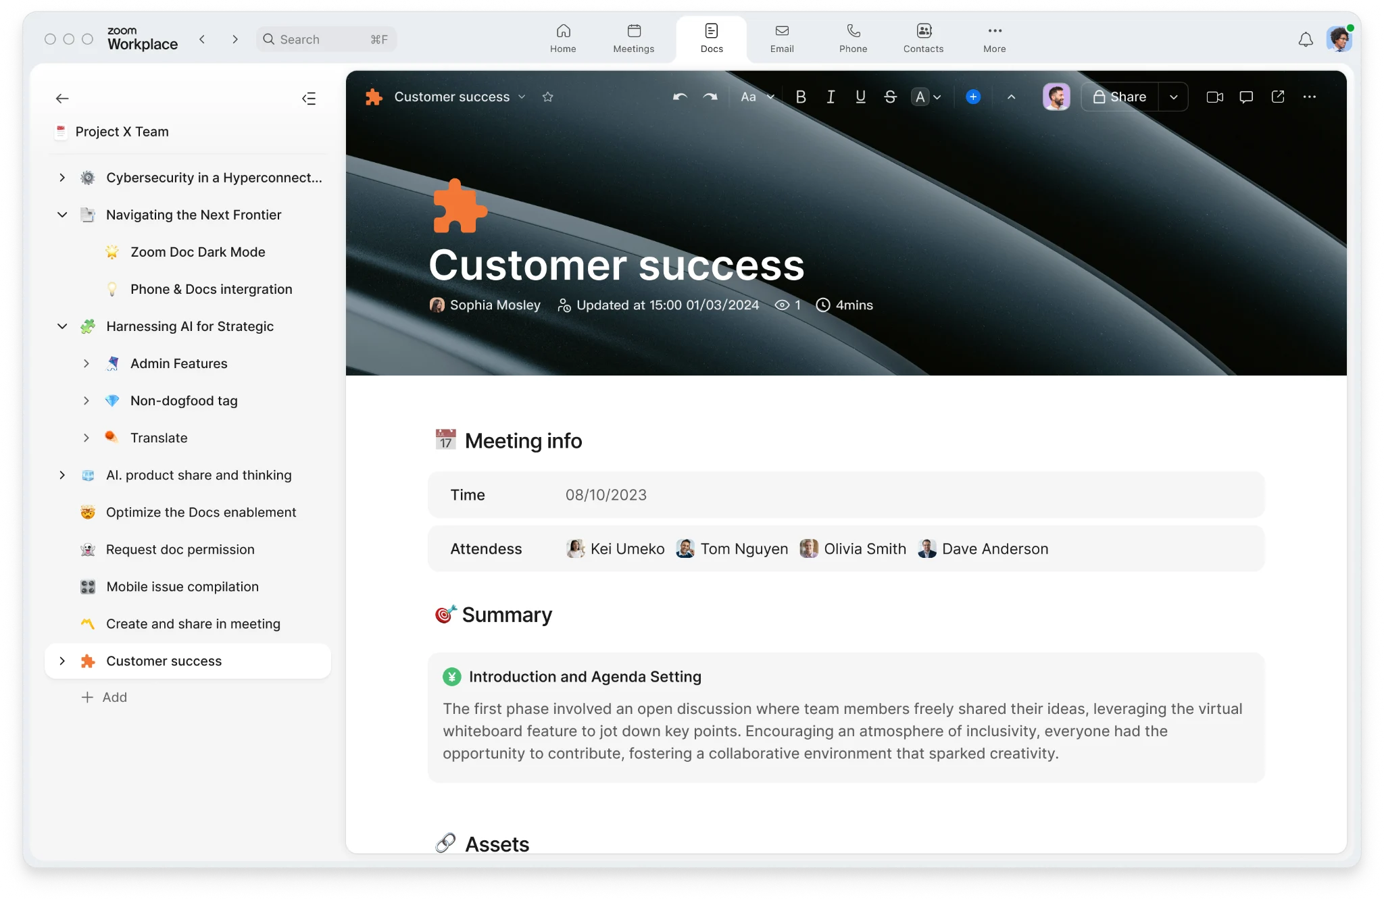Open the comments panel icon
Viewport: 1384px width, 899px height.
1246,97
